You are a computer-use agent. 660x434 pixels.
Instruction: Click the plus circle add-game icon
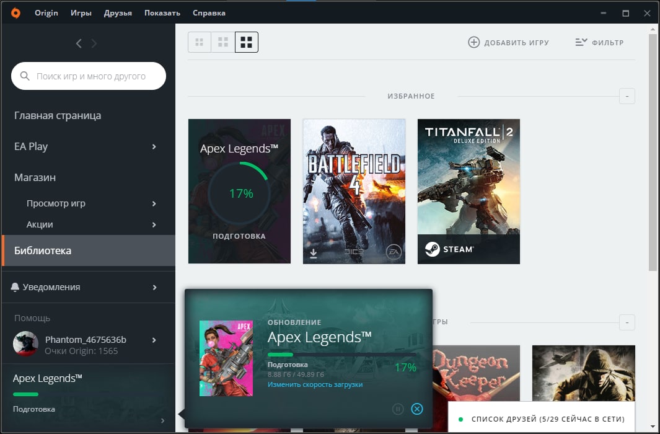coord(474,42)
